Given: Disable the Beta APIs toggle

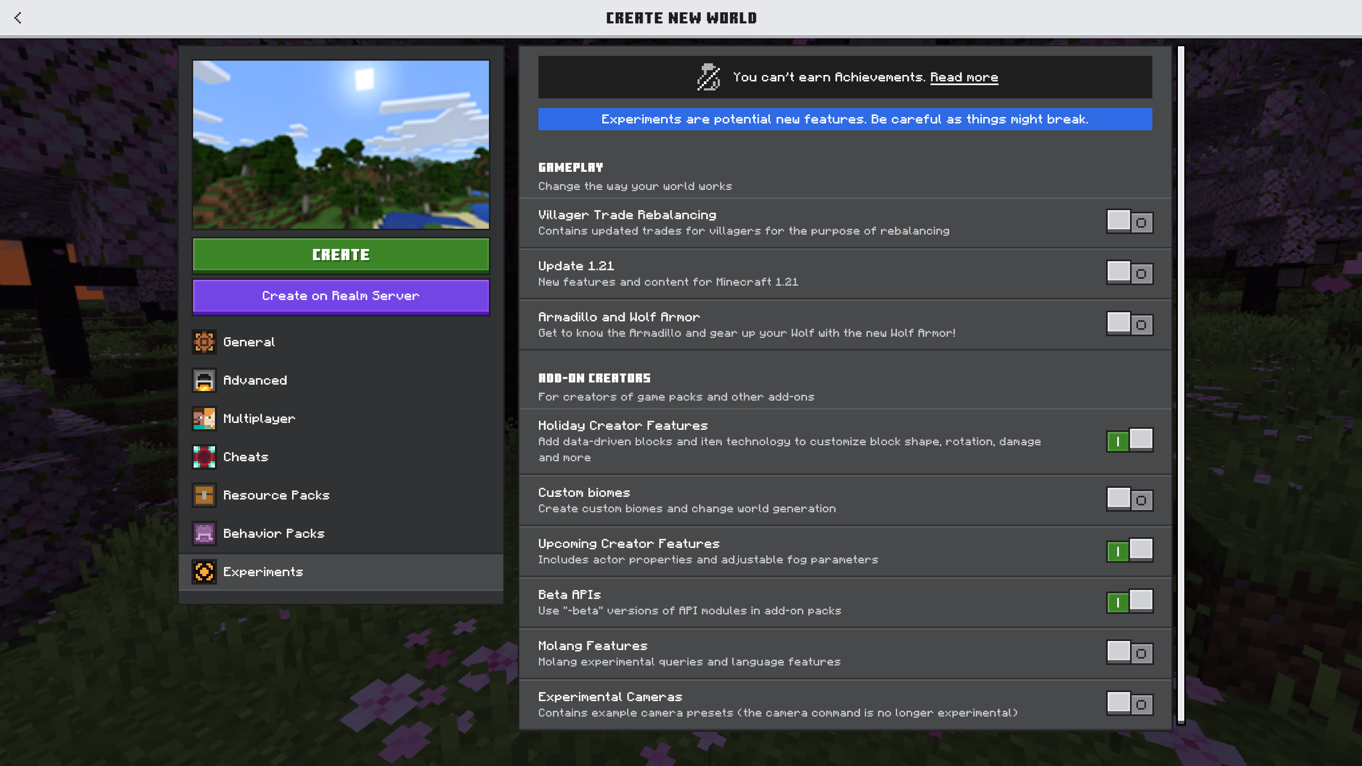Looking at the screenshot, I should pyautogui.click(x=1130, y=601).
